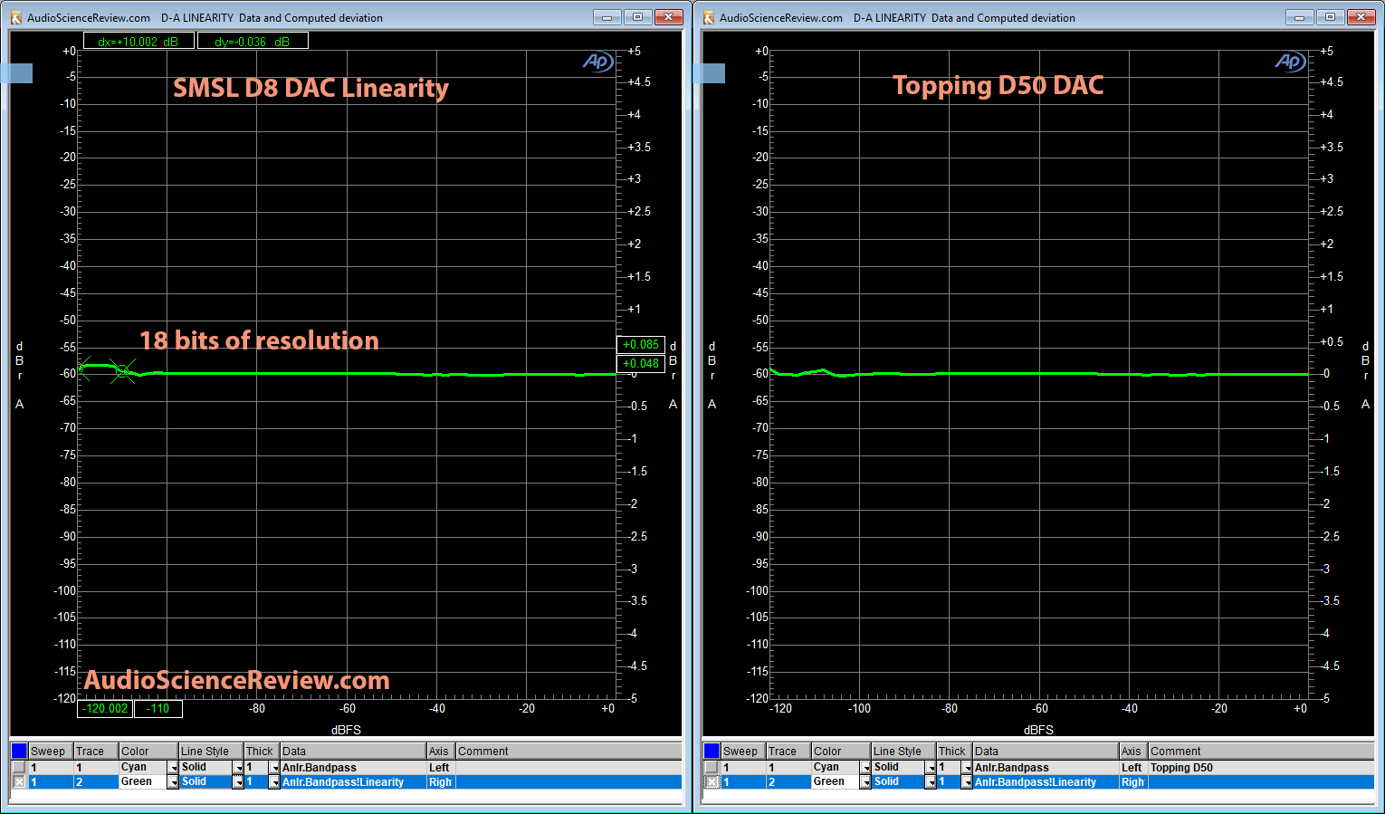Click the Left axis cell in the right window

(x=1133, y=767)
